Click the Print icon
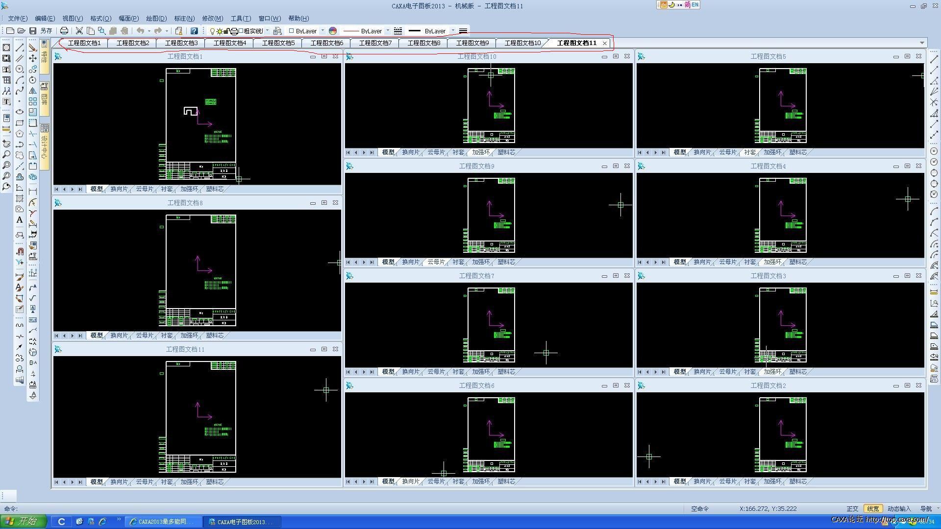The image size is (941, 529). (x=64, y=31)
